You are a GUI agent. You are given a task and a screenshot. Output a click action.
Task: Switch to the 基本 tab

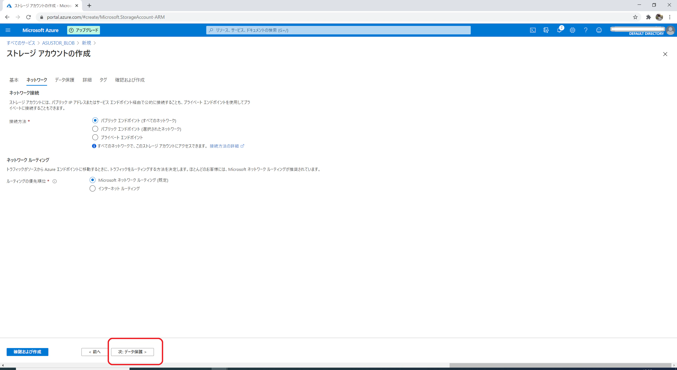click(14, 80)
